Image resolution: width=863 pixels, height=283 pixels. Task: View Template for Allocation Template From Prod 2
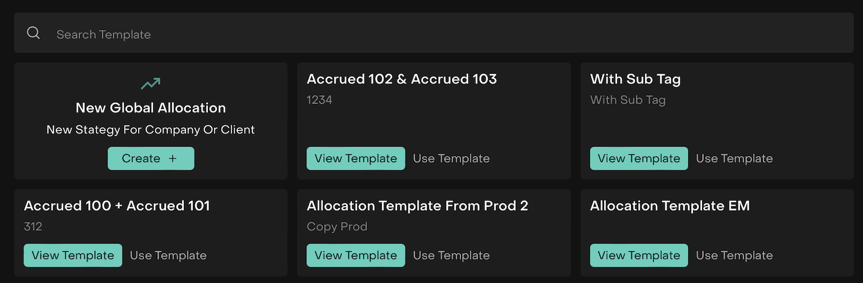click(x=356, y=255)
